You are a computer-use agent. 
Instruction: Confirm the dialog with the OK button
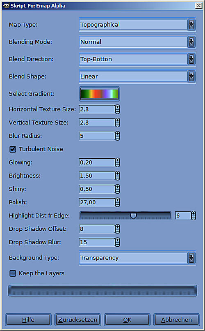coord(127,319)
